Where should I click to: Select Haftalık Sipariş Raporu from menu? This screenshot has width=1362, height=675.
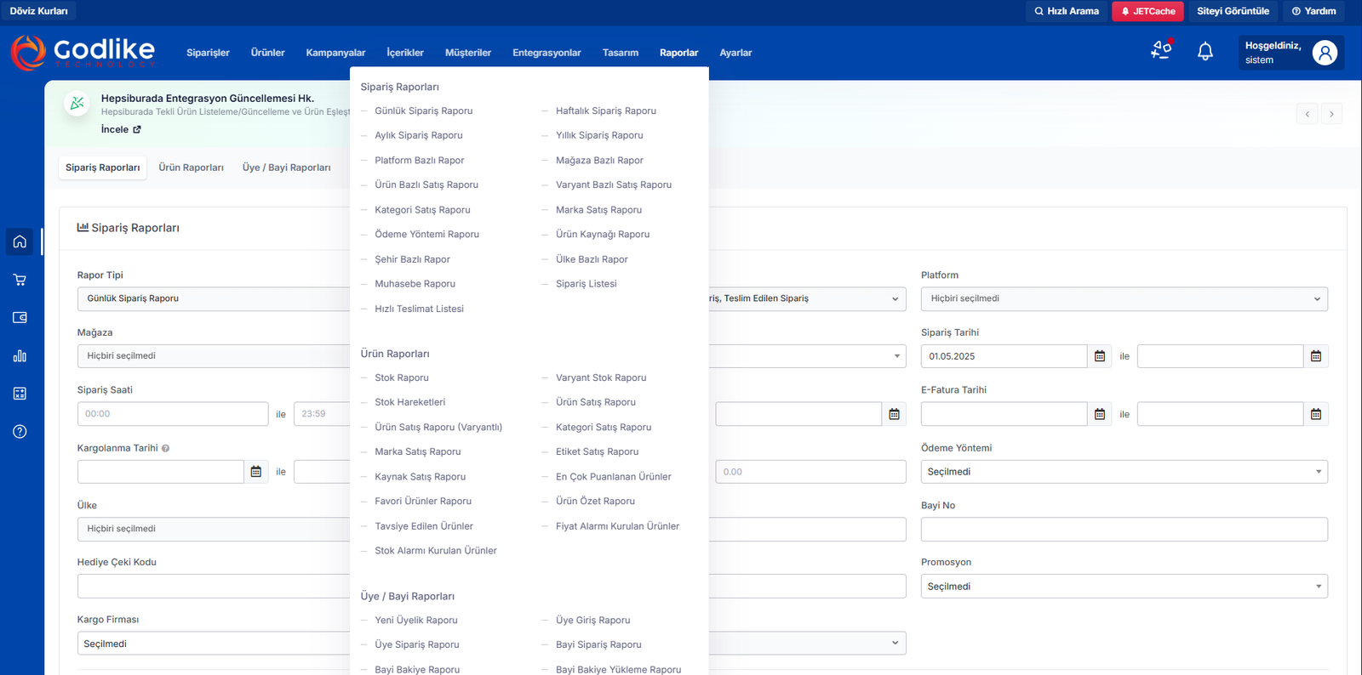point(605,111)
